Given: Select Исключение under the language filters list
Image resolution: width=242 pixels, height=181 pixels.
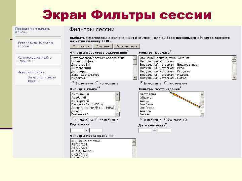Looking at the screenshot, I should pos(97,119).
